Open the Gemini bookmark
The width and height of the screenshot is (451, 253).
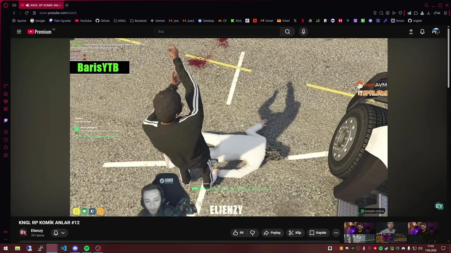pyautogui.click(x=157, y=21)
